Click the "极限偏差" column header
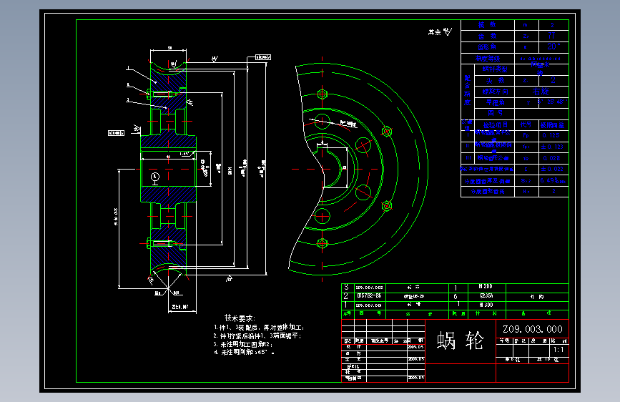Viewport: 620px width, 402px height. (553, 125)
